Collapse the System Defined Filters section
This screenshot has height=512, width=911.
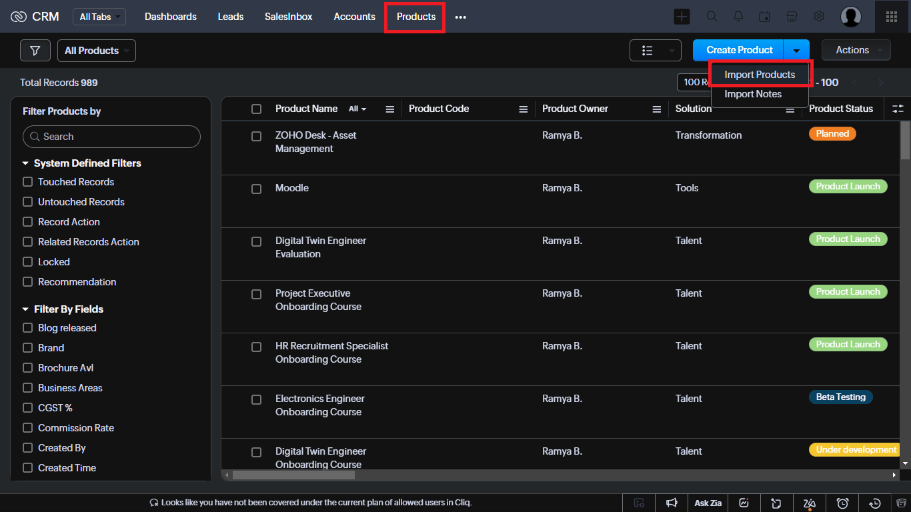pos(25,163)
